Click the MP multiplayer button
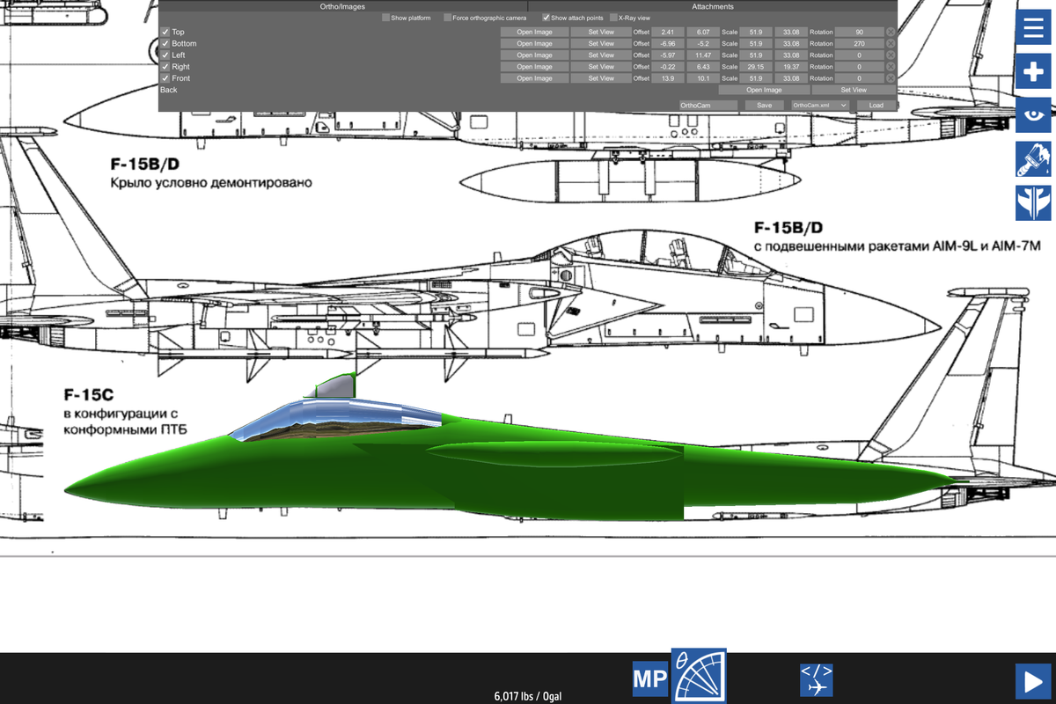The image size is (1056, 704). 651,680
